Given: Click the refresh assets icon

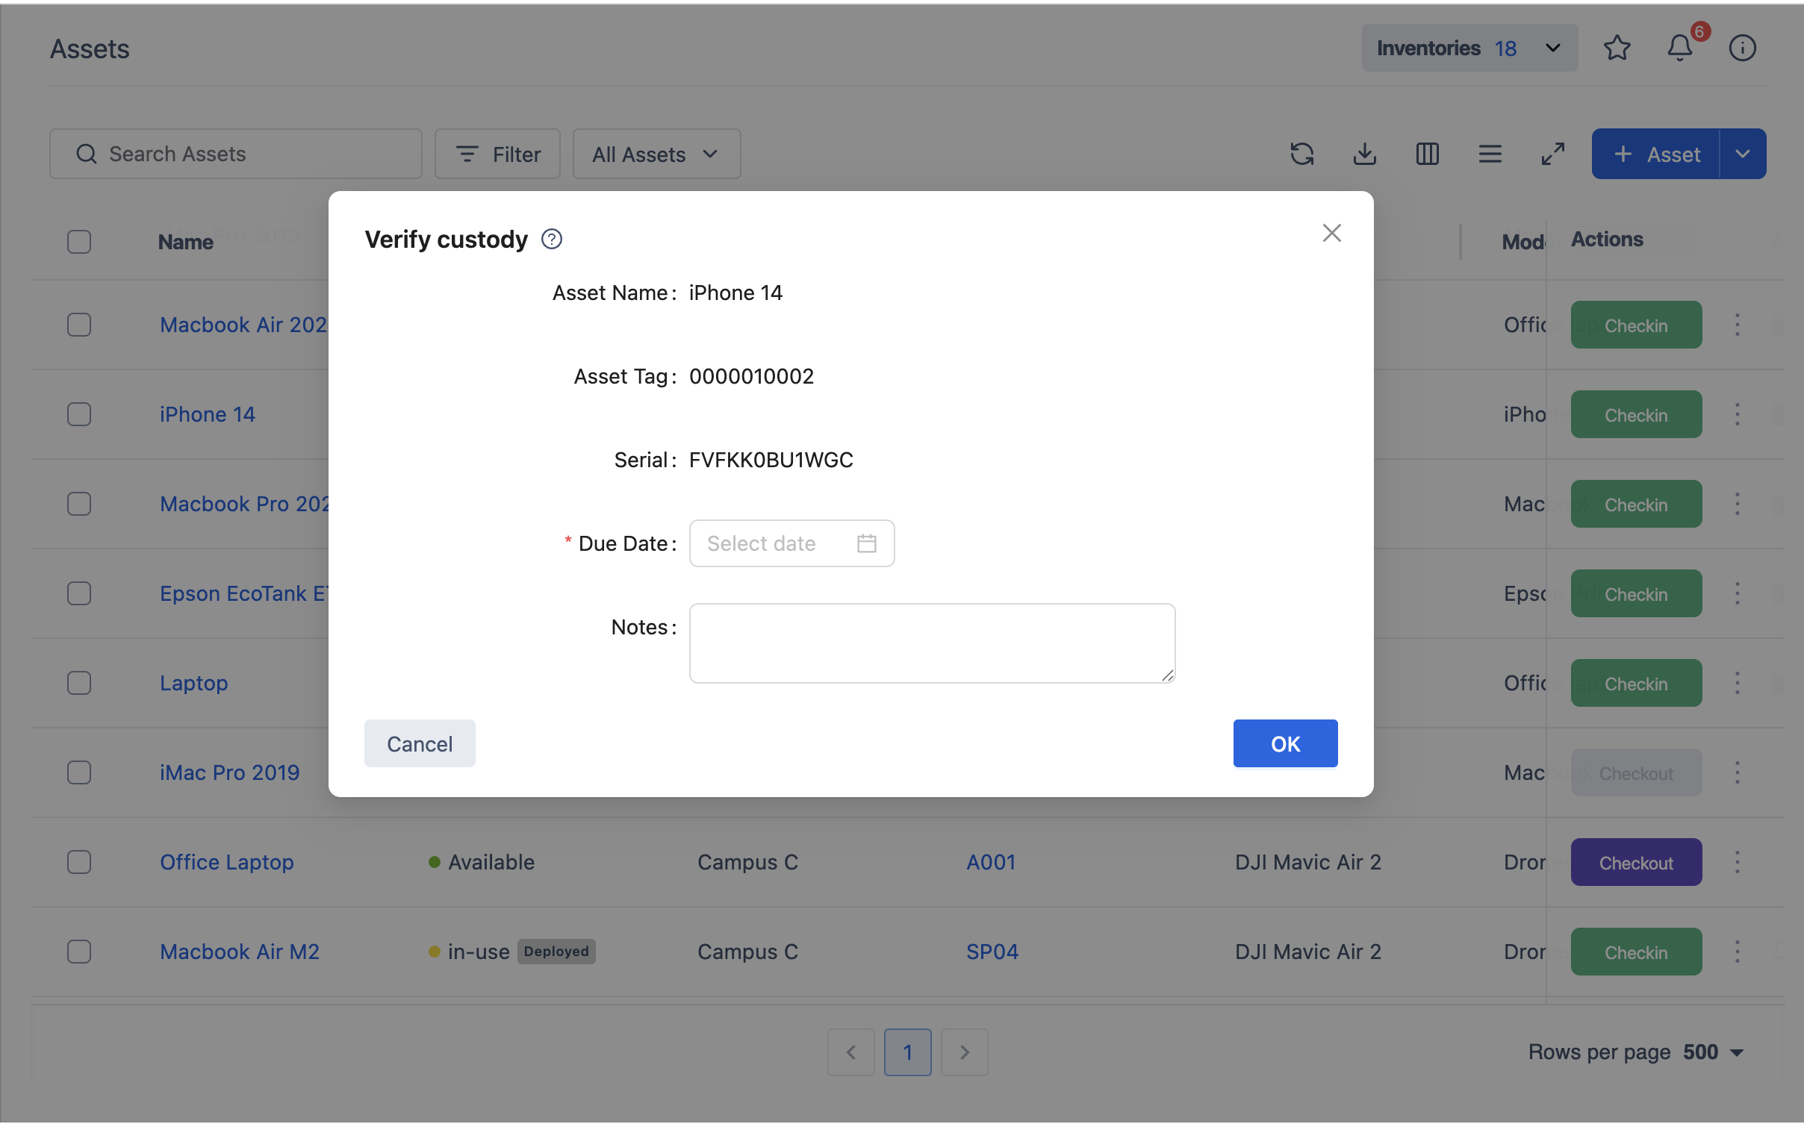Looking at the screenshot, I should (1301, 154).
